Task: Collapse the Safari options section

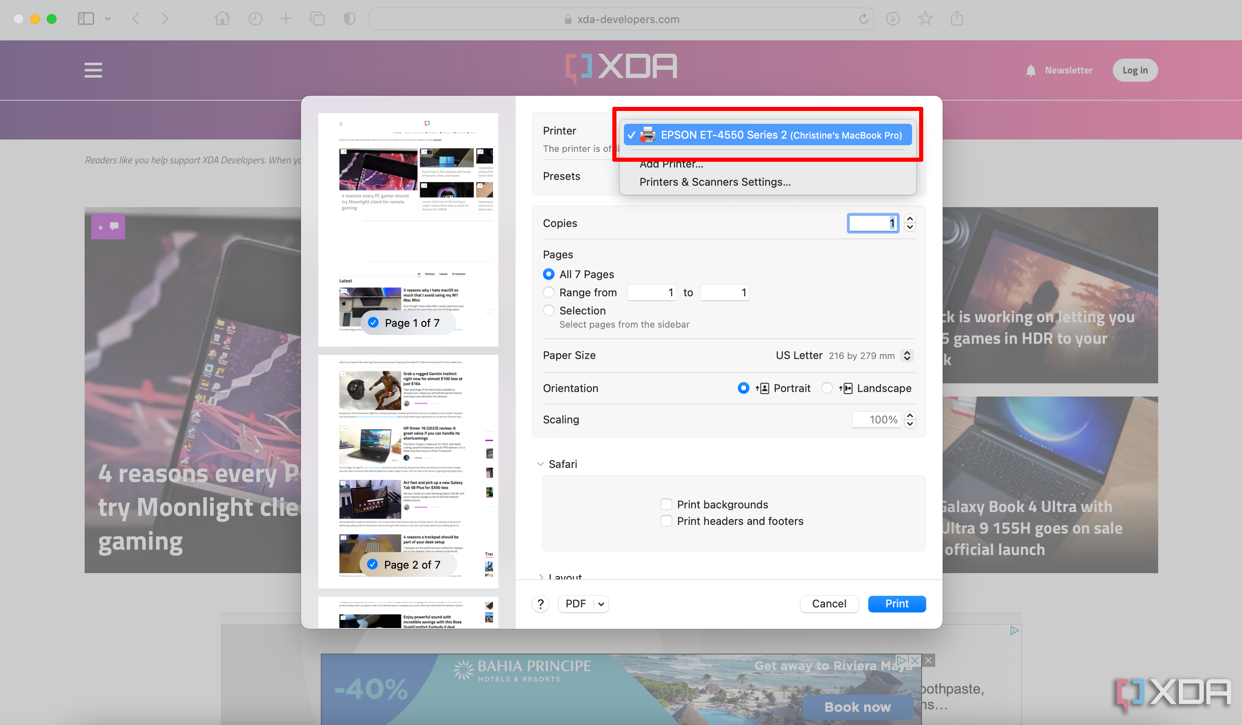Action: tap(540, 464)
